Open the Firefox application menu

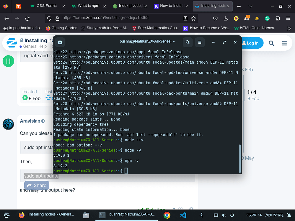pos(287,18)
